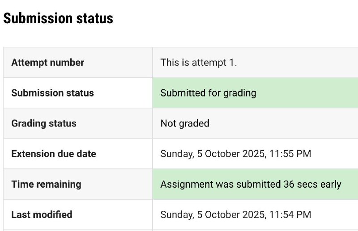Click the "Grading status" row label
The width and height of the screenshot is (358, 231).
(x=44, y=123)
